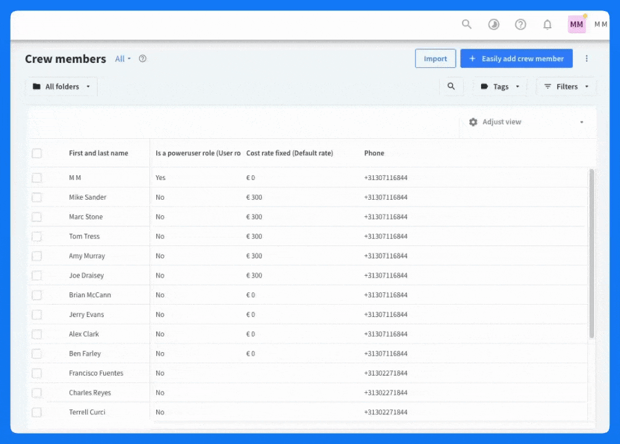
Task: Toggle the select-all checkbox in table header
Action: point(37,154)
